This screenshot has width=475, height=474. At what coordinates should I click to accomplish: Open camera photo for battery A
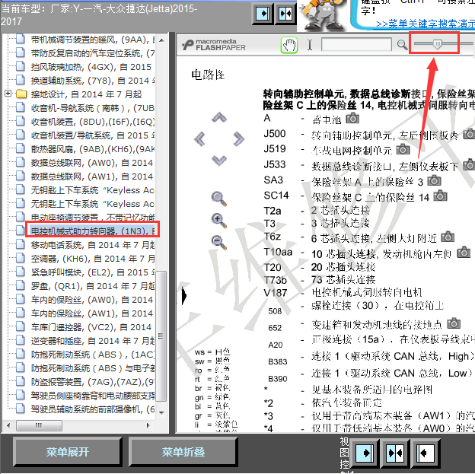(352, 118)
